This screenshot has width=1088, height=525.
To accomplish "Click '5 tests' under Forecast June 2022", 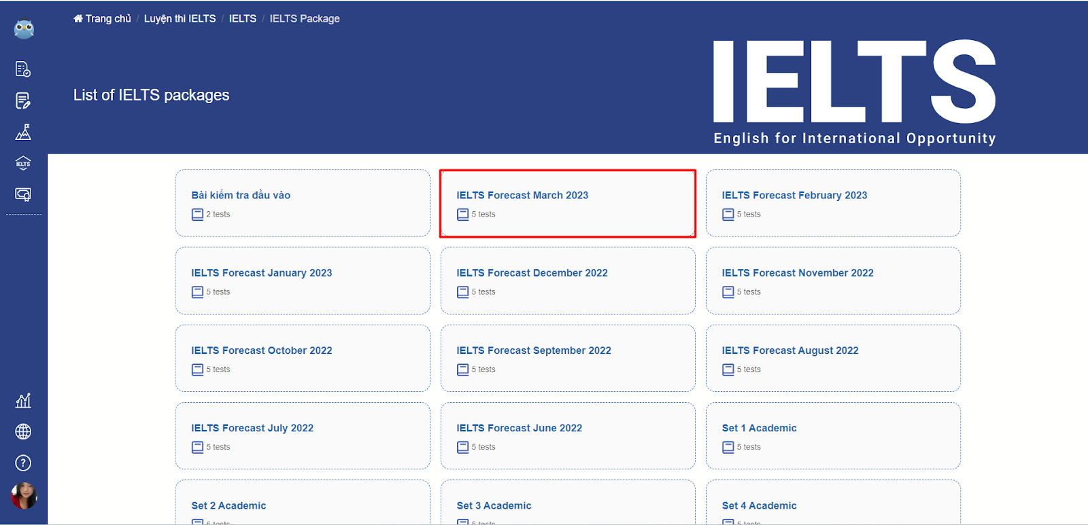I will 483,446.
